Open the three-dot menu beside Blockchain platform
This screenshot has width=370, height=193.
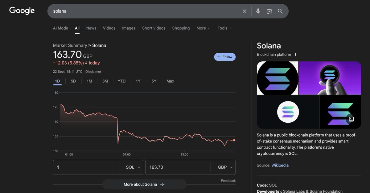click(295, 54)
